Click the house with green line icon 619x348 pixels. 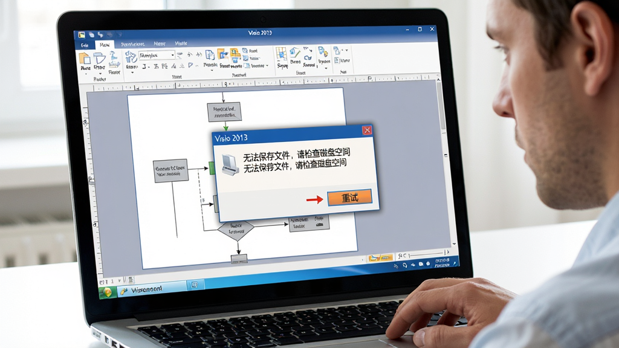tap(295, 53)
